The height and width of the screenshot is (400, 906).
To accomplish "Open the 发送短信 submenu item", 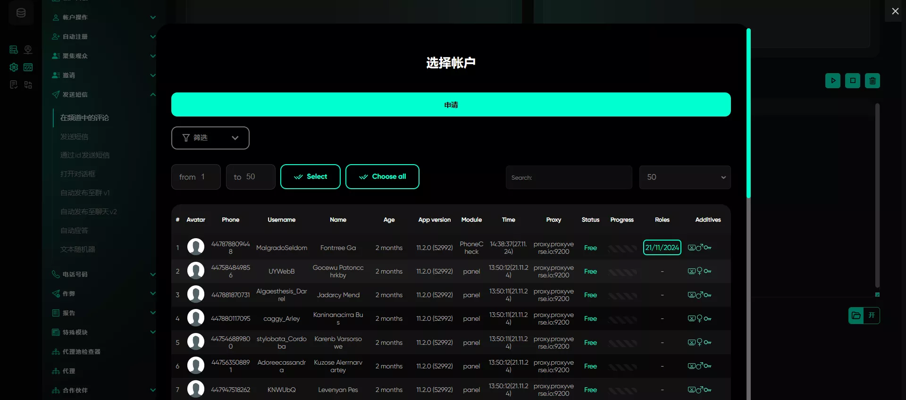I will click(x=74, y=136).
